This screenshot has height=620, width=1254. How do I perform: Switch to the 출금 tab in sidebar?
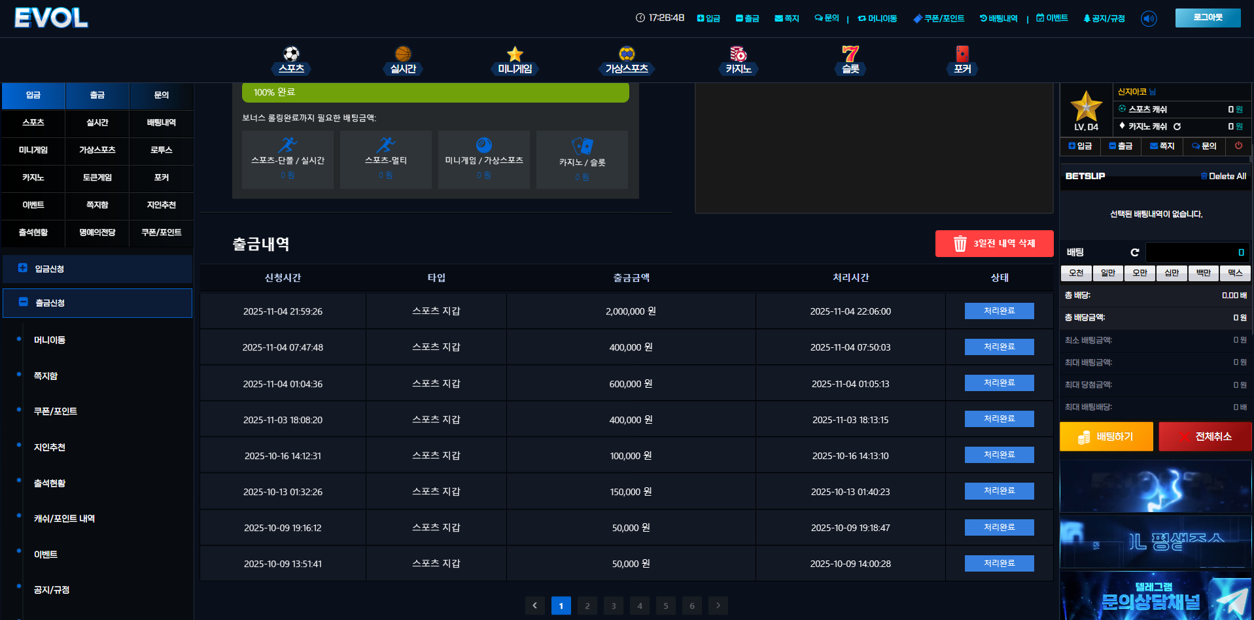tap(97, 95)
